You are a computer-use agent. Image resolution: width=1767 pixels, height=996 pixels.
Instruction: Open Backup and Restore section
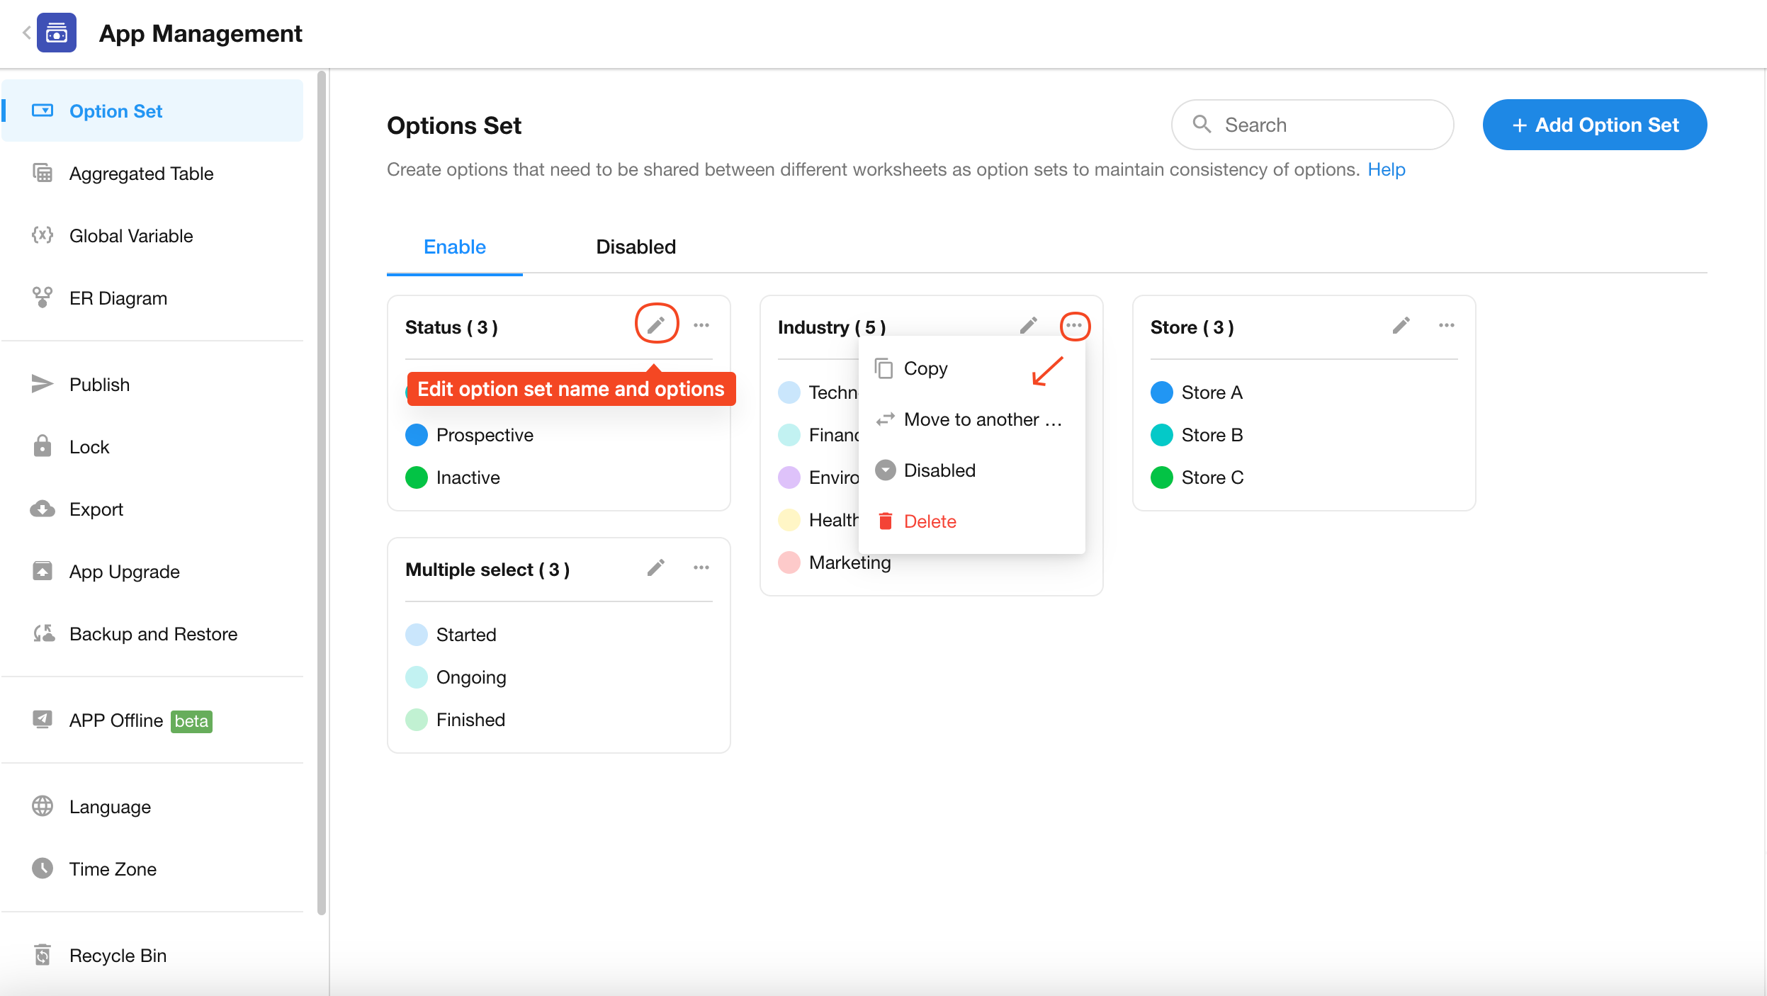[153, 634]
